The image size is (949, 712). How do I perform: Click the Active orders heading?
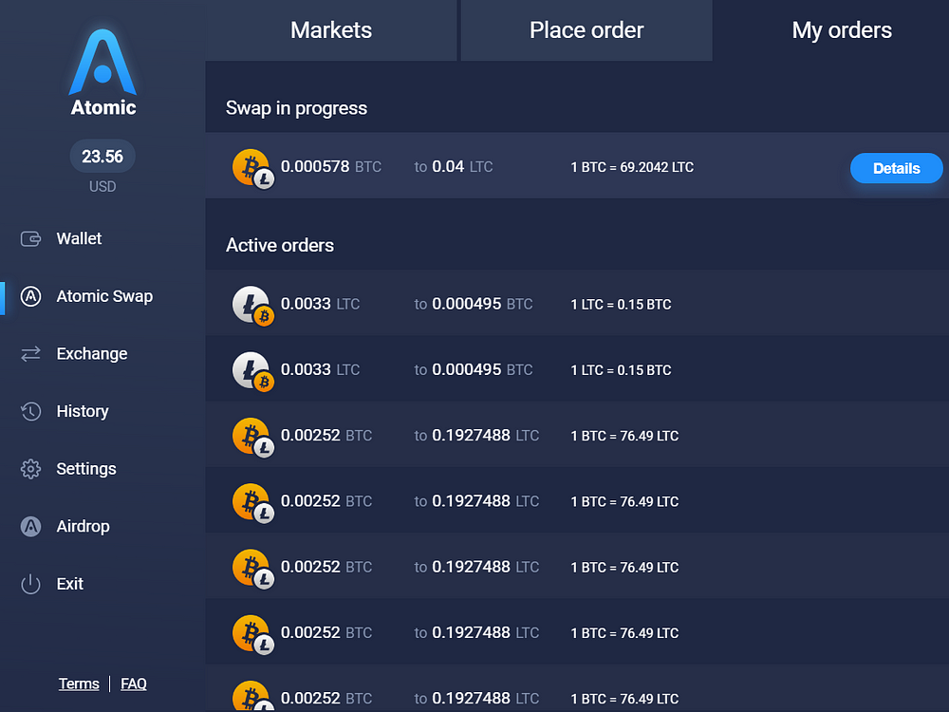pos(280,245)
